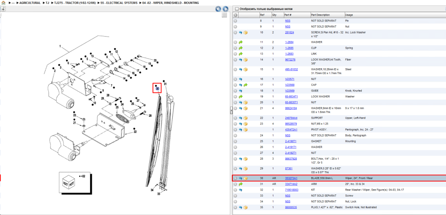Go to next figure with right arrow
Screen dimensions: 446x215
(225, 9)
